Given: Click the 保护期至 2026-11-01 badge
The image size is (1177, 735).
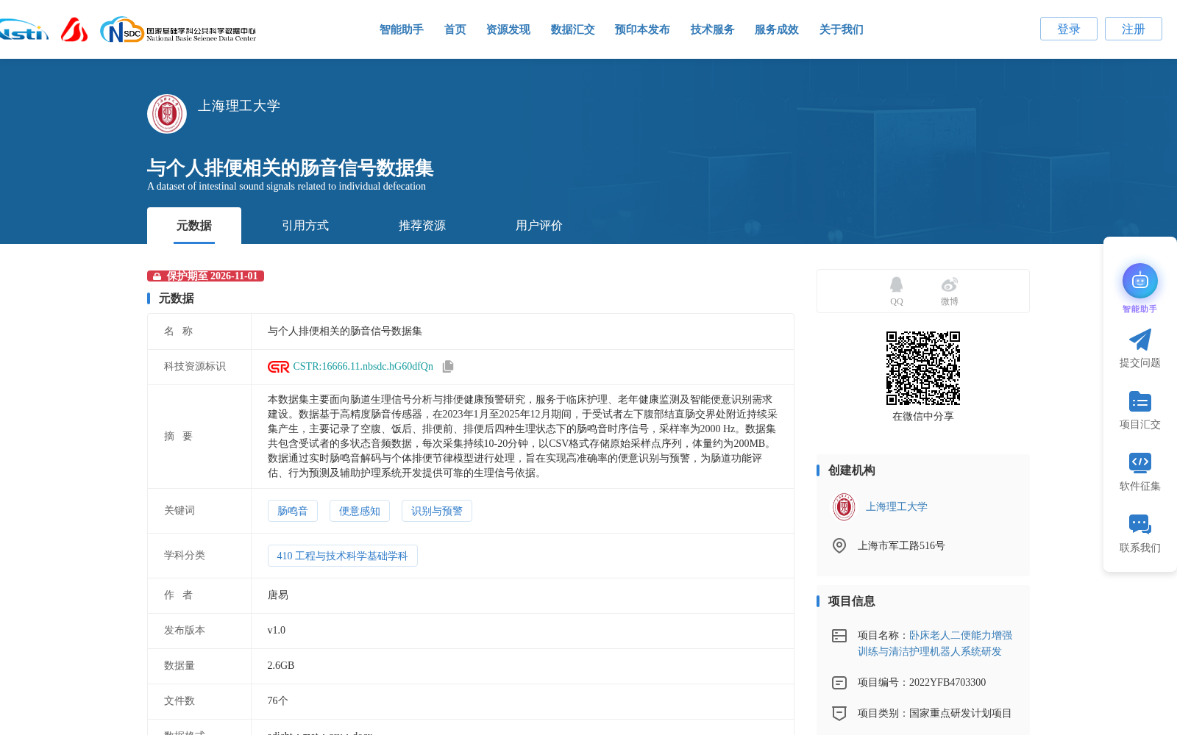Looking at the screenshot, I should tap(205, 276).
